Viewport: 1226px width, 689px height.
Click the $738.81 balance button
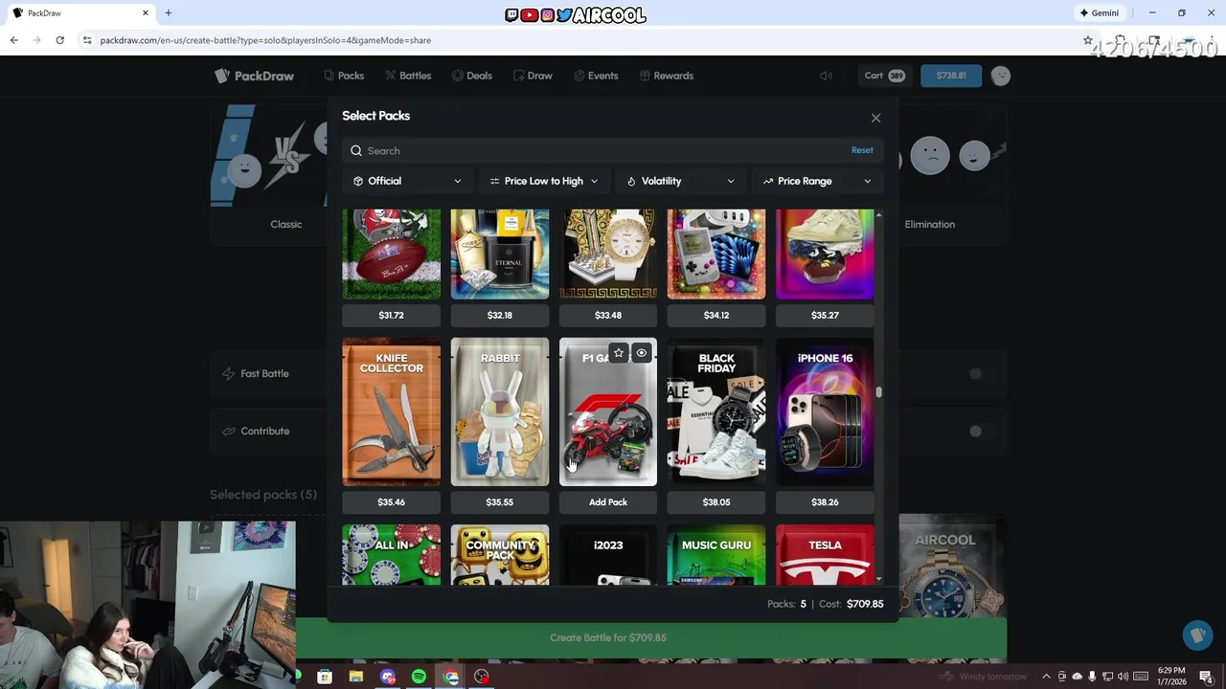click(x=951, y=76)
